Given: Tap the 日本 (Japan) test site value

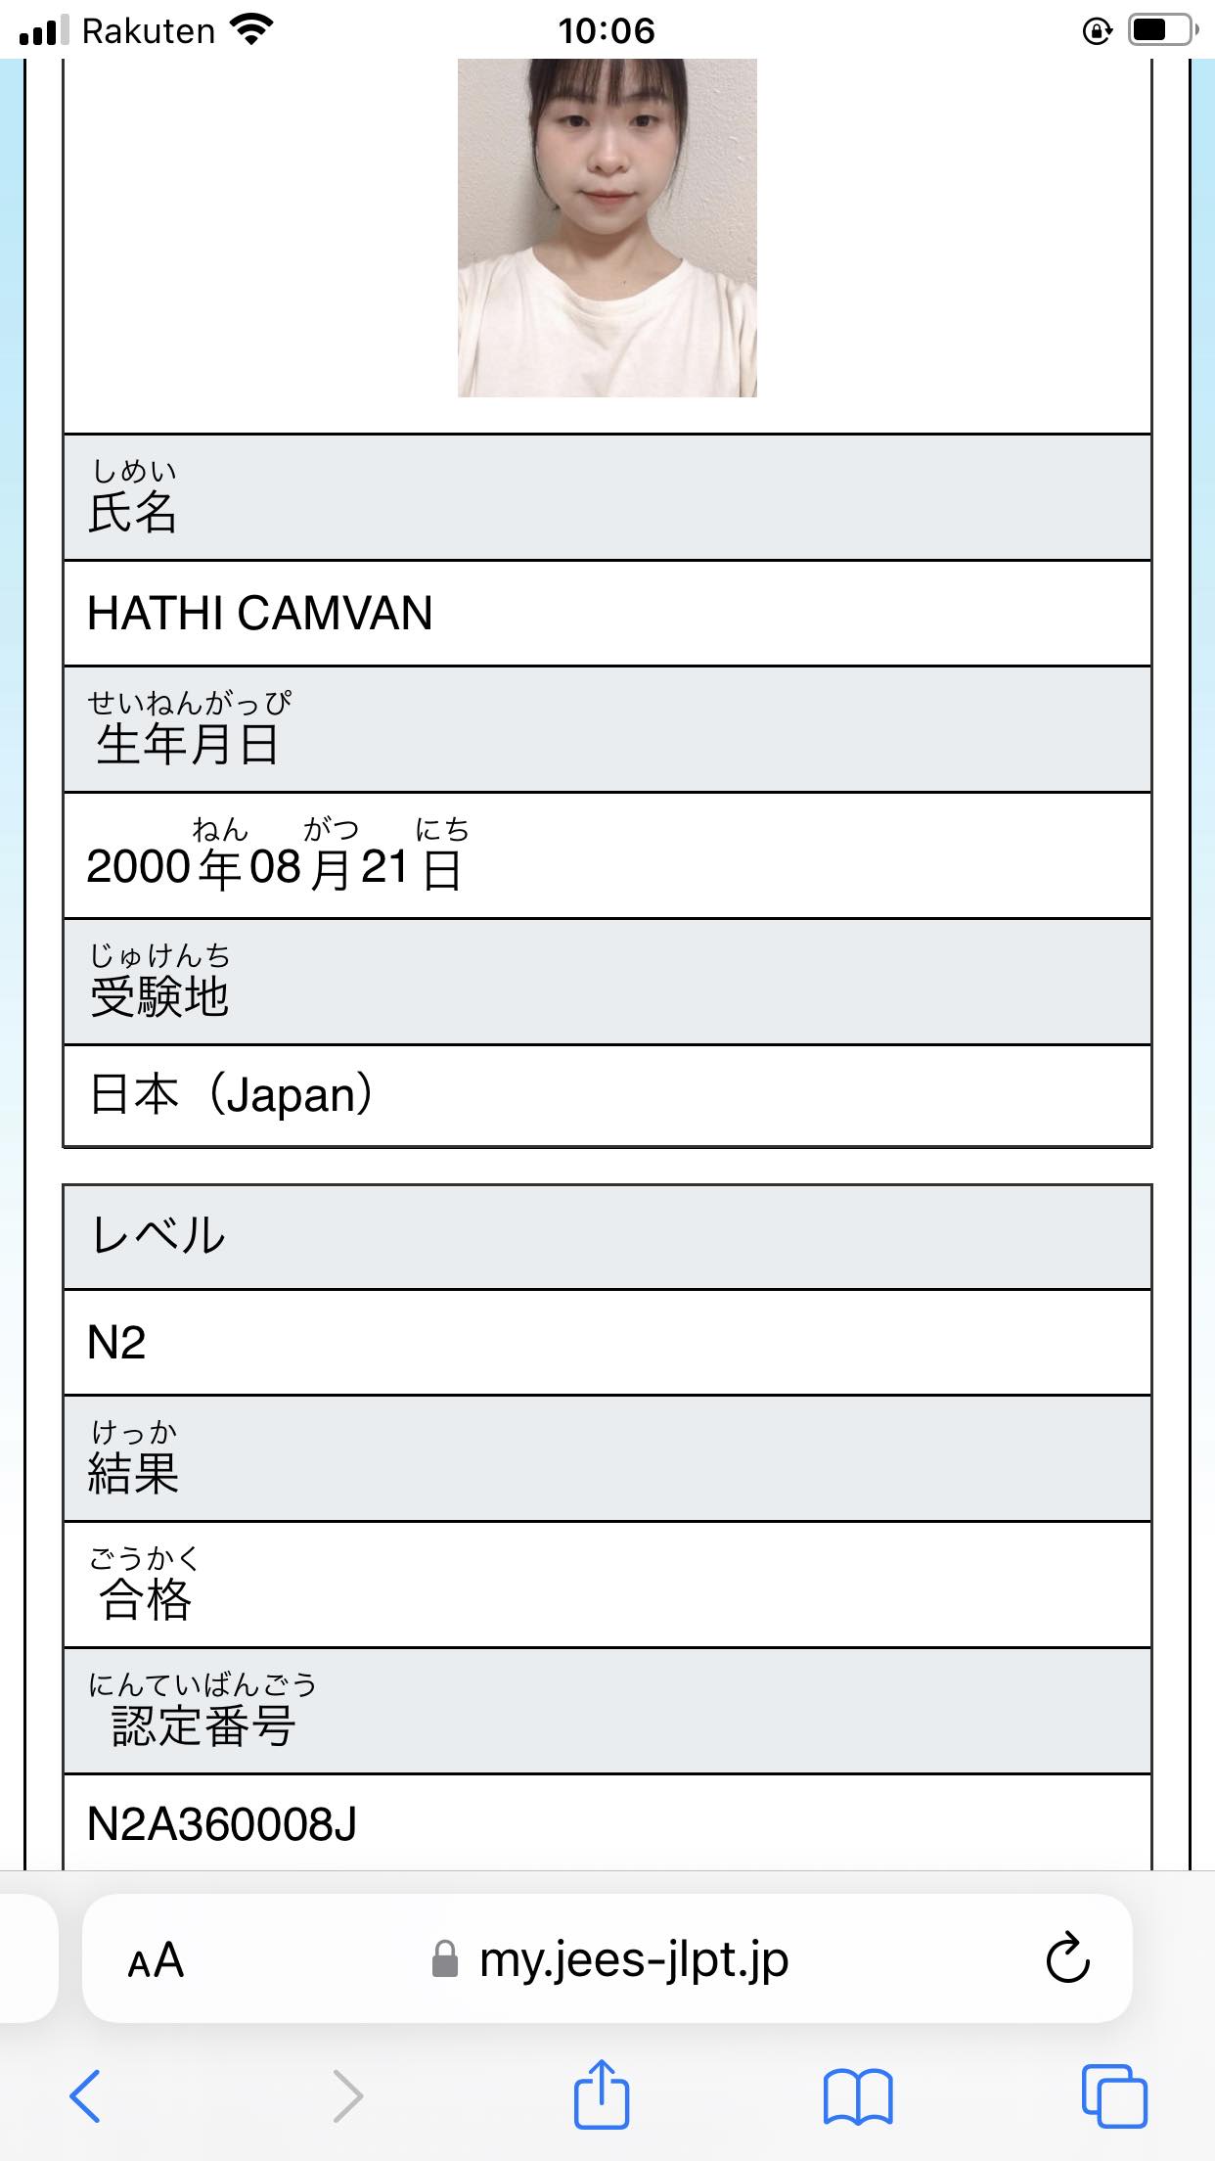Looking at the screenshot, I should click(x=232, y=1095).
